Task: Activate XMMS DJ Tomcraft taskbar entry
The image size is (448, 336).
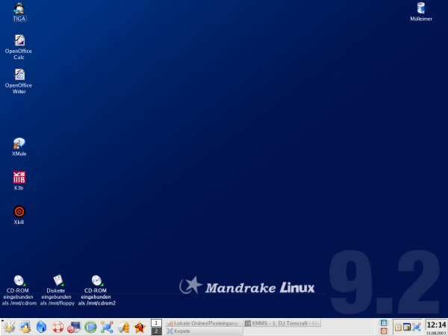Action: coord(282,323)
